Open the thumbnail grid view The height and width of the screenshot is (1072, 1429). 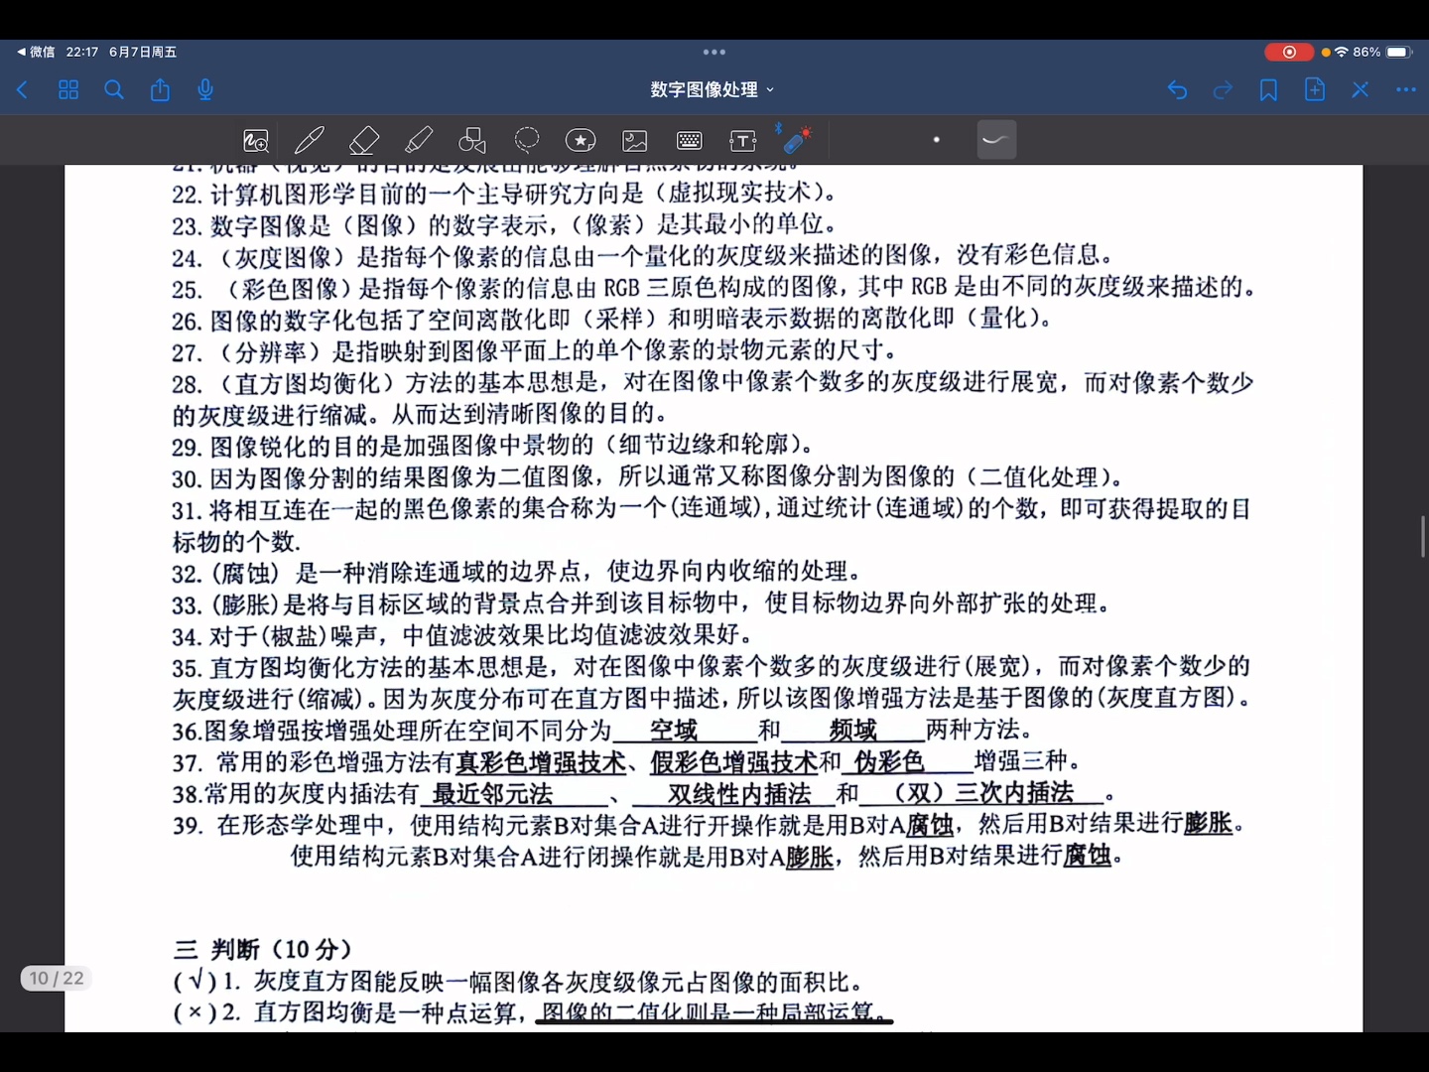pyautogui.click(x=68, y=90)
